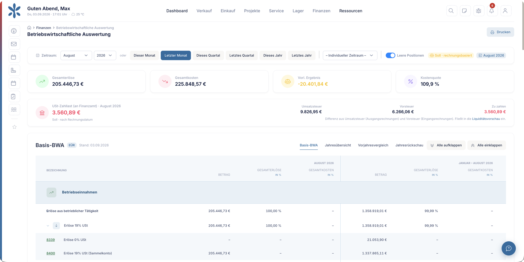524x262 pixels.
Task: Toggle the Leere Positionen switch
Action: [x=390, y=55]
